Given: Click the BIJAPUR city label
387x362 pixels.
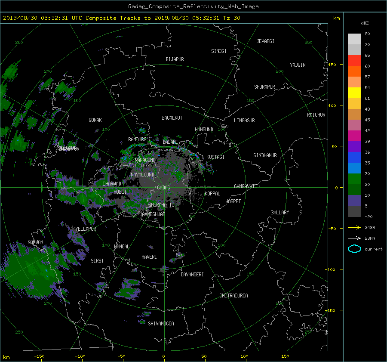Looking at the screenshot, I should point(175,59).
